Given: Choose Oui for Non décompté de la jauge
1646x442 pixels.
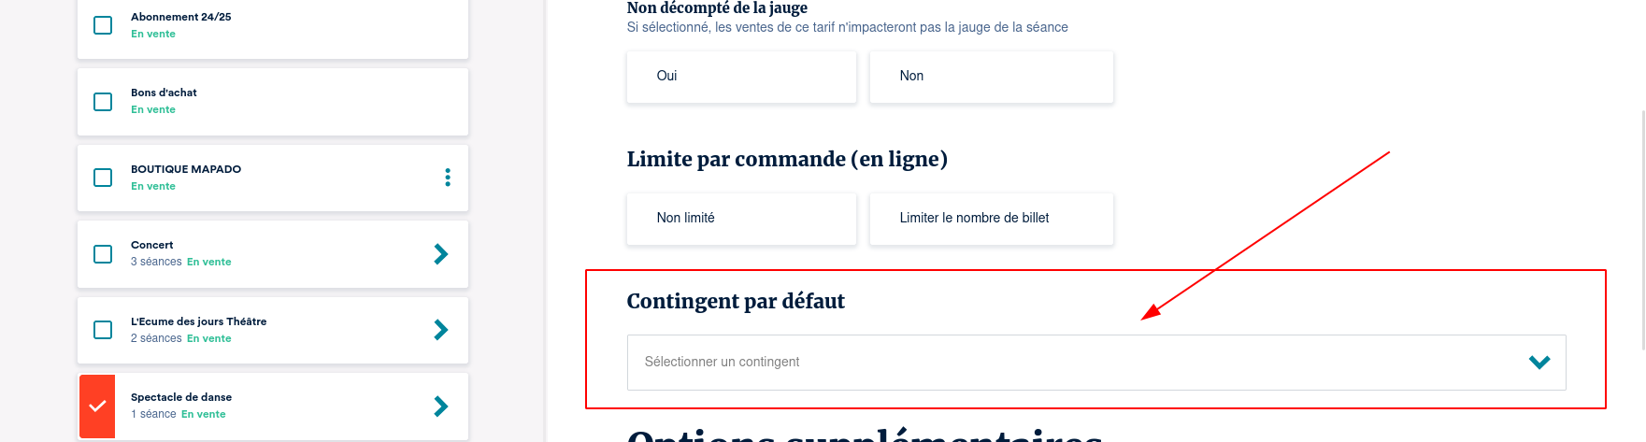Looking at the screenshot, I should 741,77.
